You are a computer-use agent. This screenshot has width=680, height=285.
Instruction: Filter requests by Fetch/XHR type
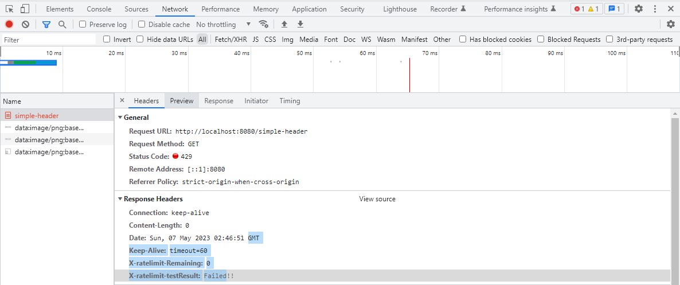[230, 40]
